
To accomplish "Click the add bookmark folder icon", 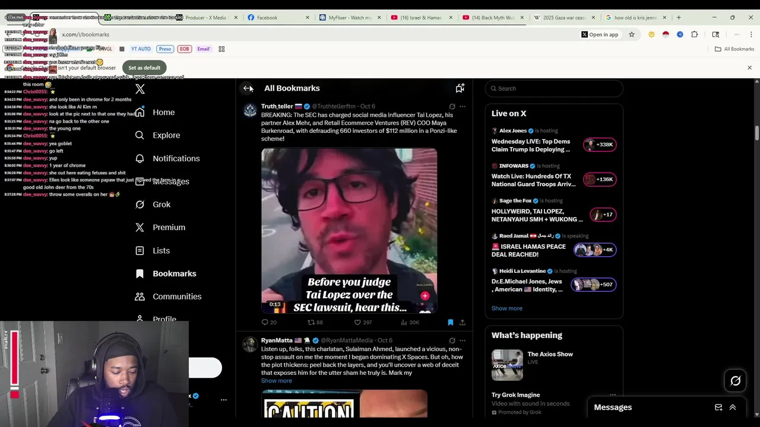I will tap(460, 88).
